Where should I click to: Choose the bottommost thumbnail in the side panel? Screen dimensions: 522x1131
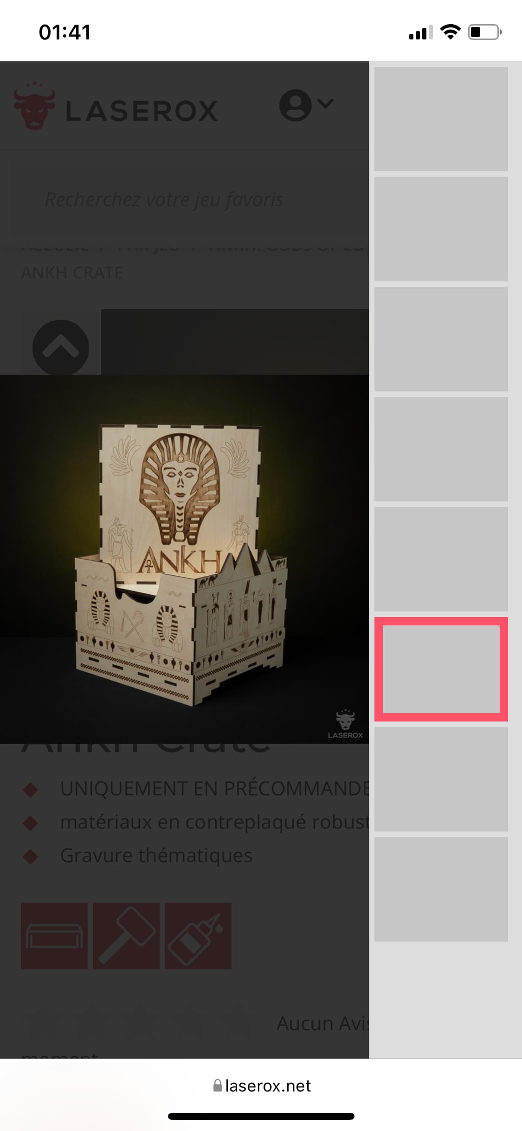[x=441, y=889]
